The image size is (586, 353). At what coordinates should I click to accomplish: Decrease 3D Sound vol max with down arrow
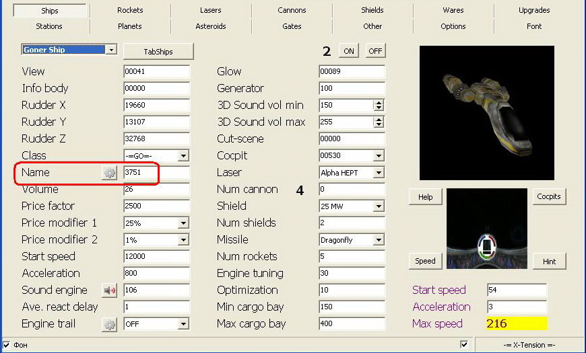[x=379, y=124]
